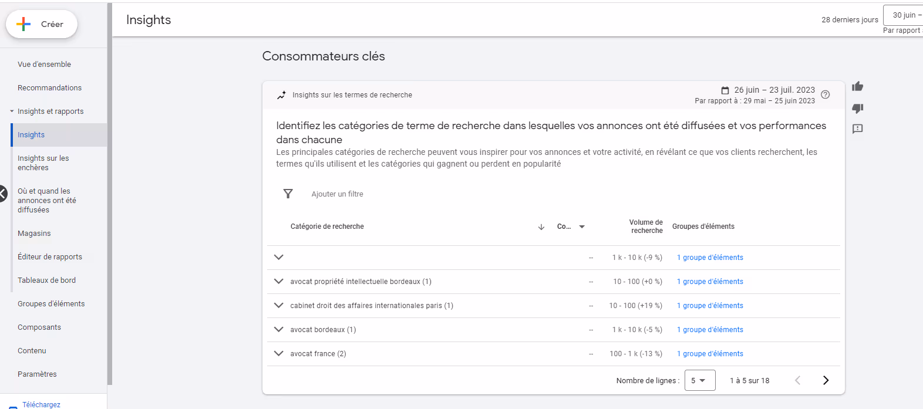The image size is (923, 409).
Task: Open the Co... column metric dropdown
Action: 582,227
